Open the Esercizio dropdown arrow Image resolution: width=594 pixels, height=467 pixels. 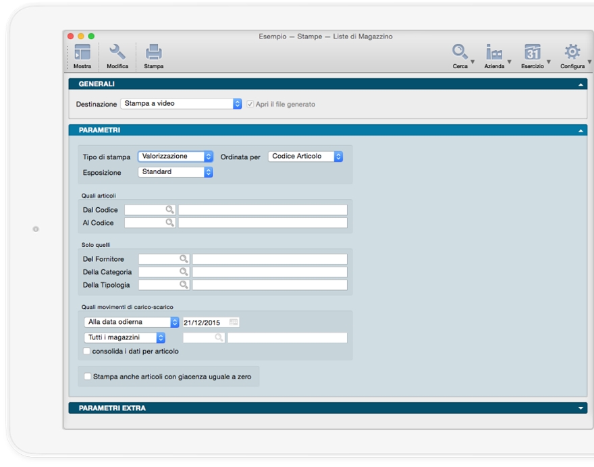click(x=548, y=61)
